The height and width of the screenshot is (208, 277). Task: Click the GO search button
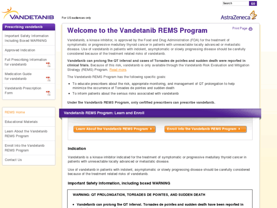coord(253,3)
